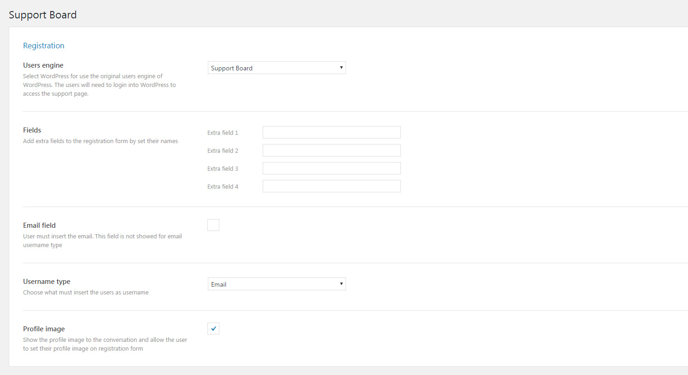
Task: Open the Users engine dropdown
Action: (276, 68)
